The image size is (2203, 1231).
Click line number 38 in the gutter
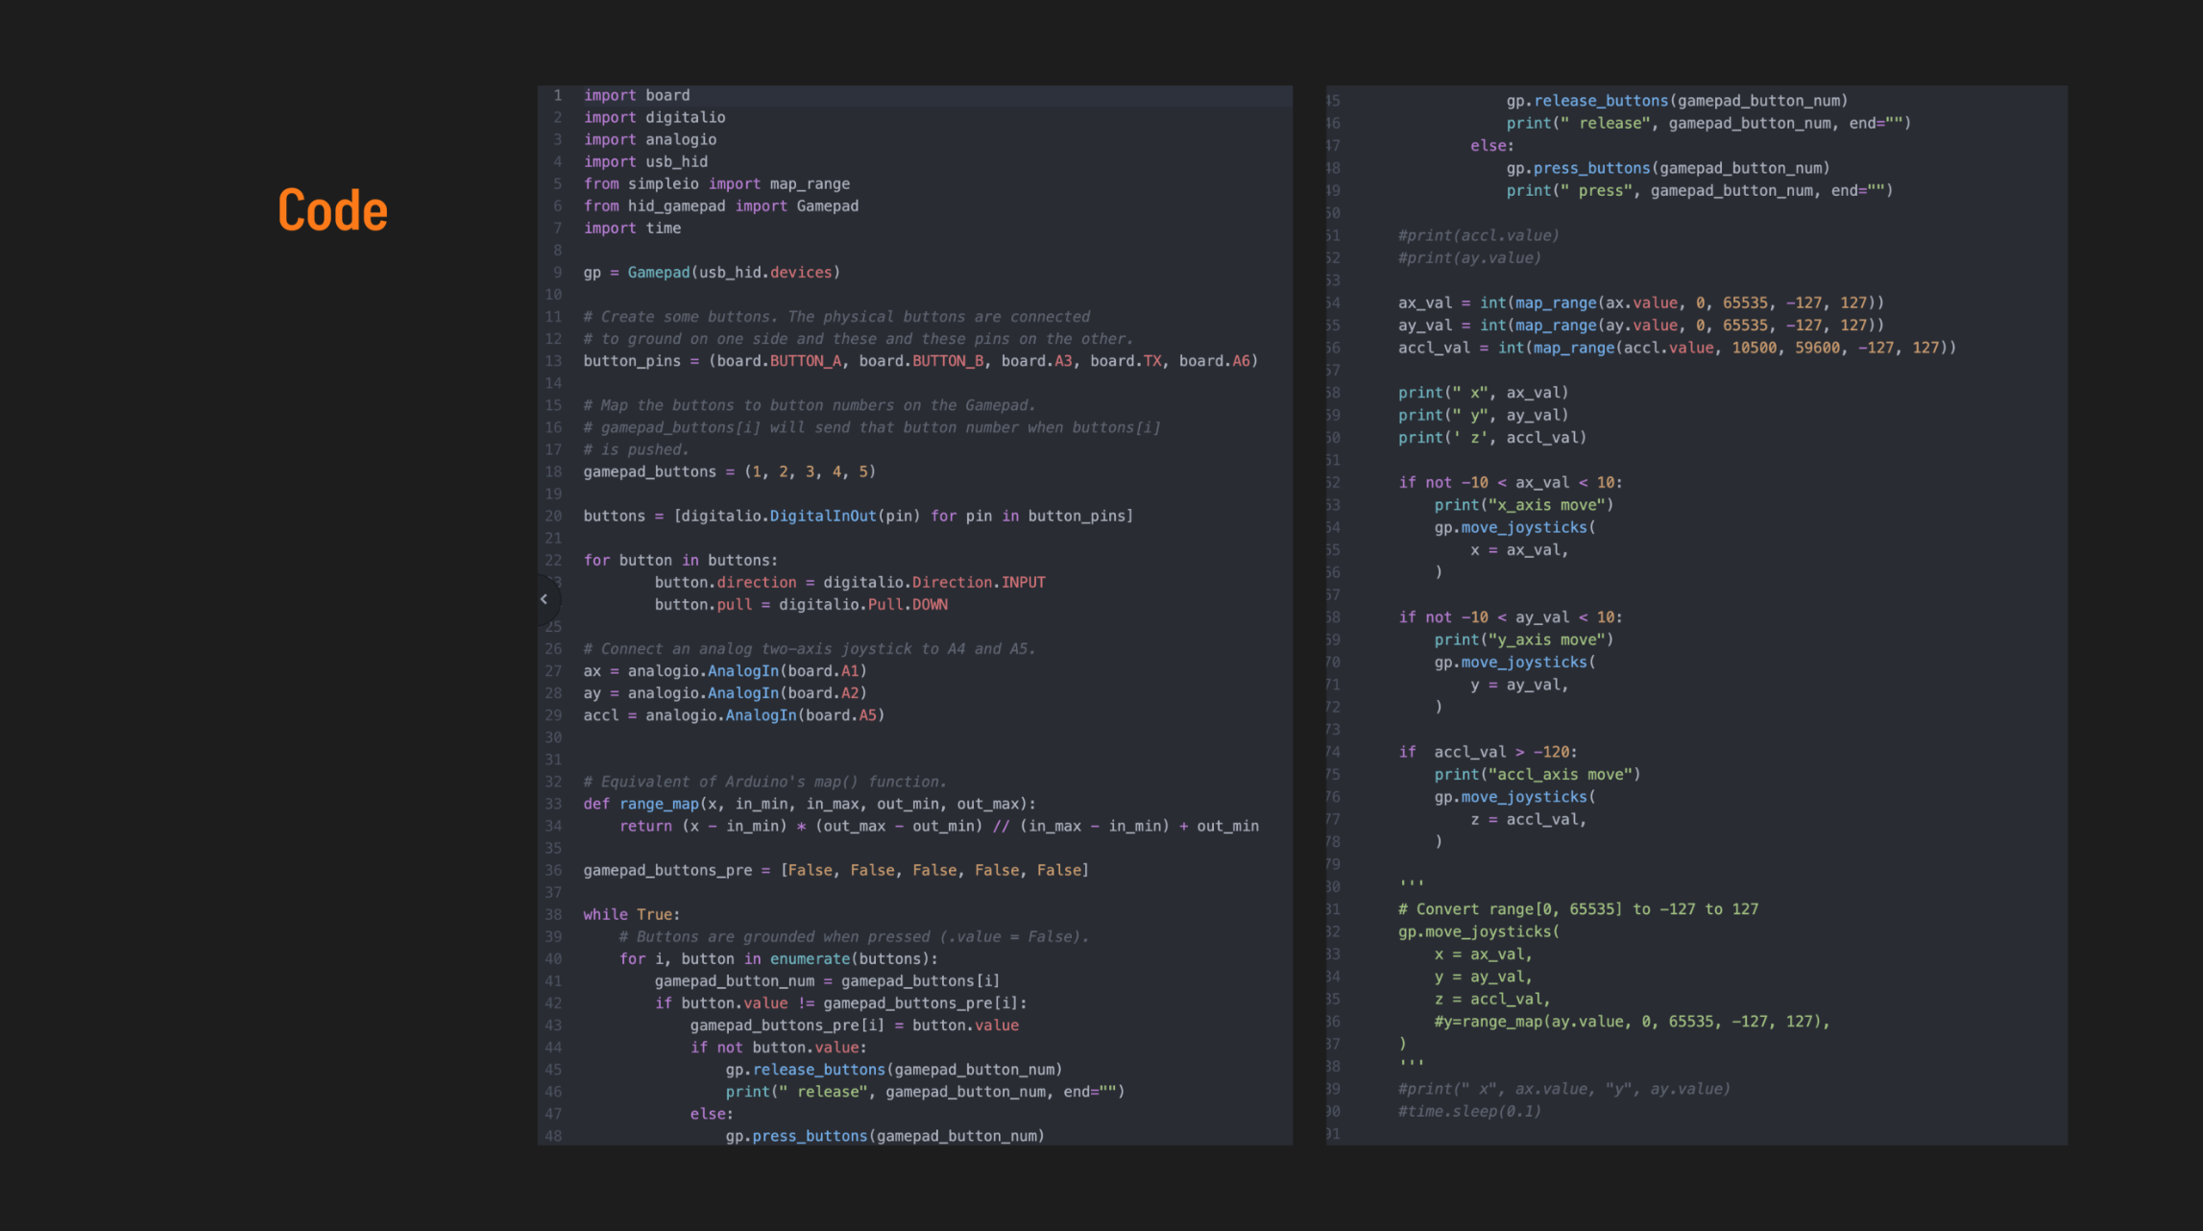[553, 914]
